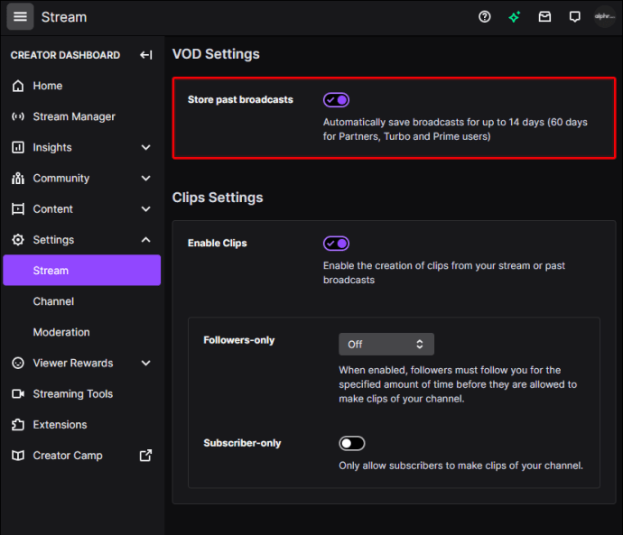Open the hamburger menu in top bar
Image resolution: width=623 pixels, height=535 pixels.
pyautogui.click(x=20, y=17)
